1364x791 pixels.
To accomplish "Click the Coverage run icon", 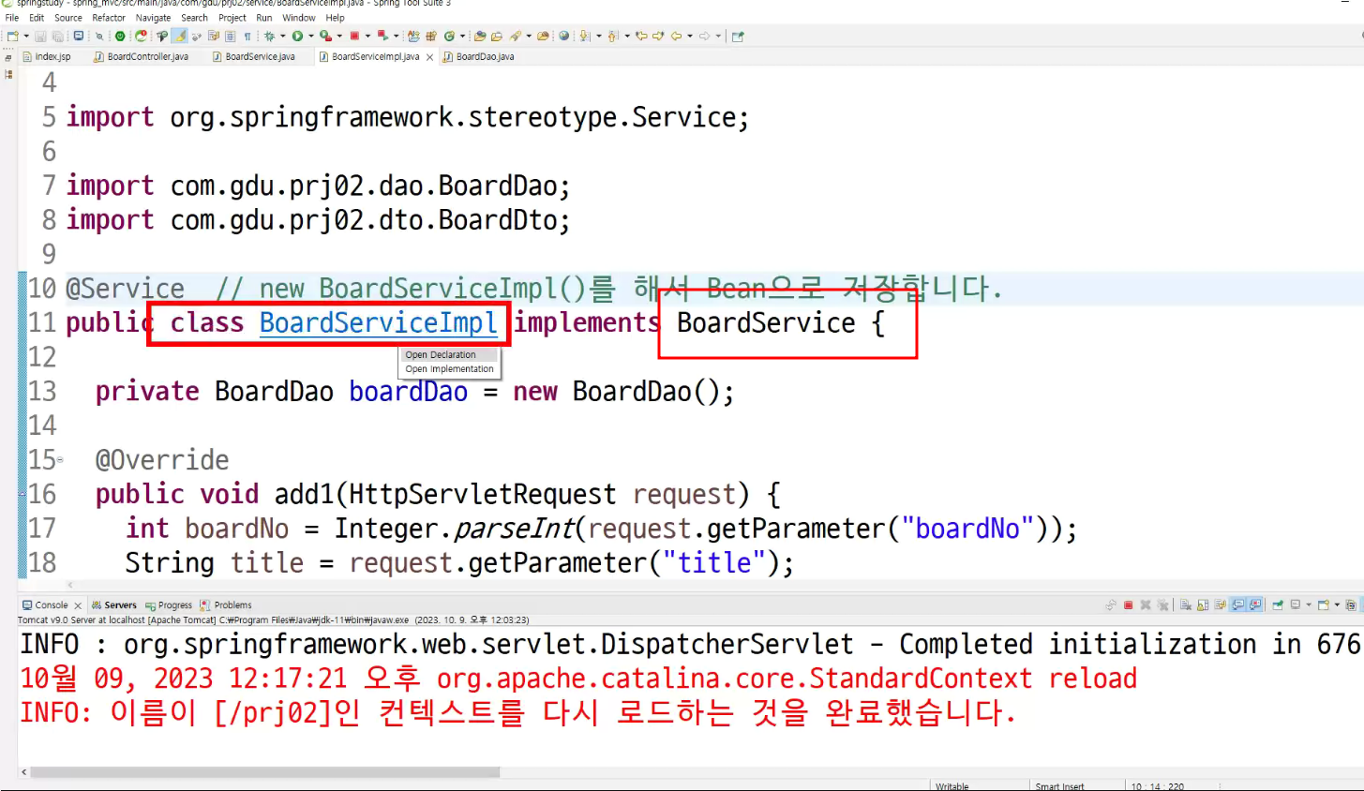I will 325,37.
